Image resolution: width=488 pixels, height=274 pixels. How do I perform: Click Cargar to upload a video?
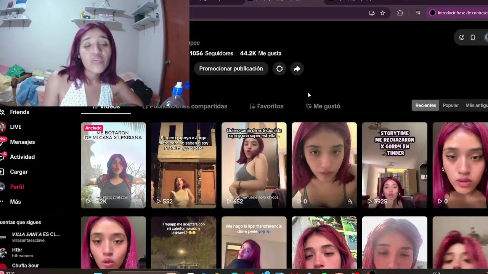point(18,172)
